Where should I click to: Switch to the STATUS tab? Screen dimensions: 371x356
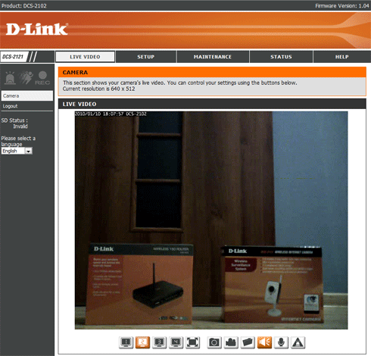click(x=281, y=57)
